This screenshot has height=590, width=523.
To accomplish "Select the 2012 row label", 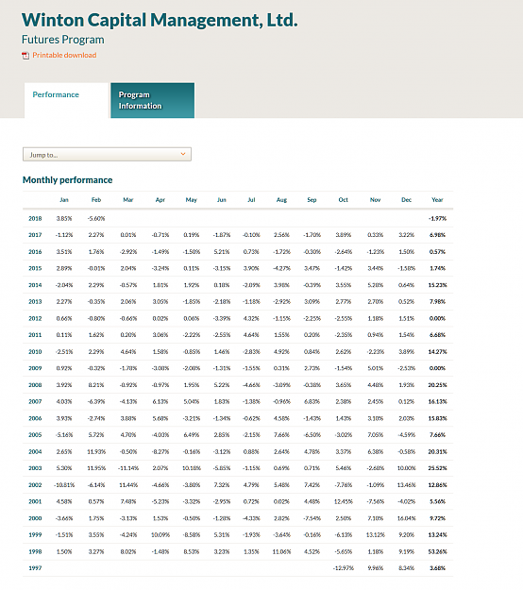I will 35,319.
